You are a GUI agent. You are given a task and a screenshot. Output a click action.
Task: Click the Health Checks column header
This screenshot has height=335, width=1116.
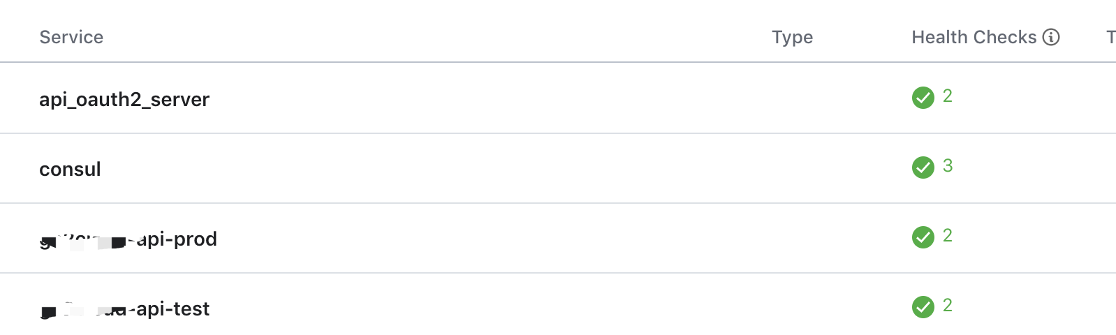coord(974,37)
